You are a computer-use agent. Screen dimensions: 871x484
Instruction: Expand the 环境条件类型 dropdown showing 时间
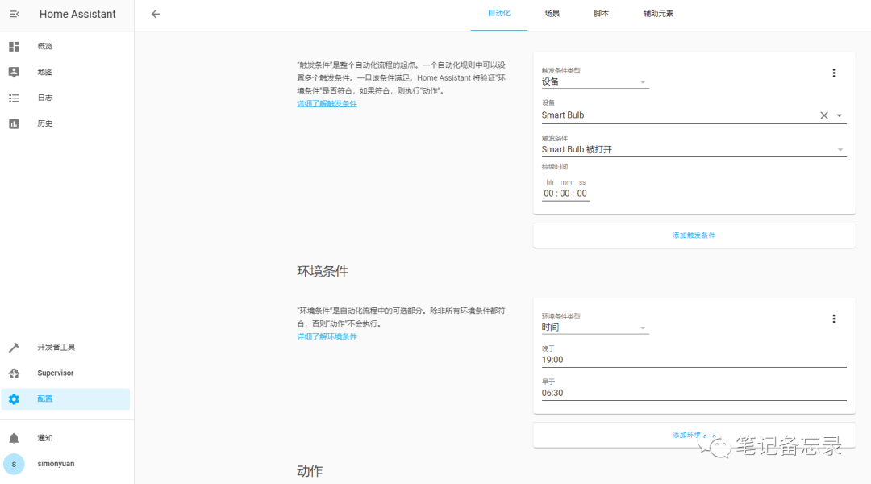coord(595,328)
